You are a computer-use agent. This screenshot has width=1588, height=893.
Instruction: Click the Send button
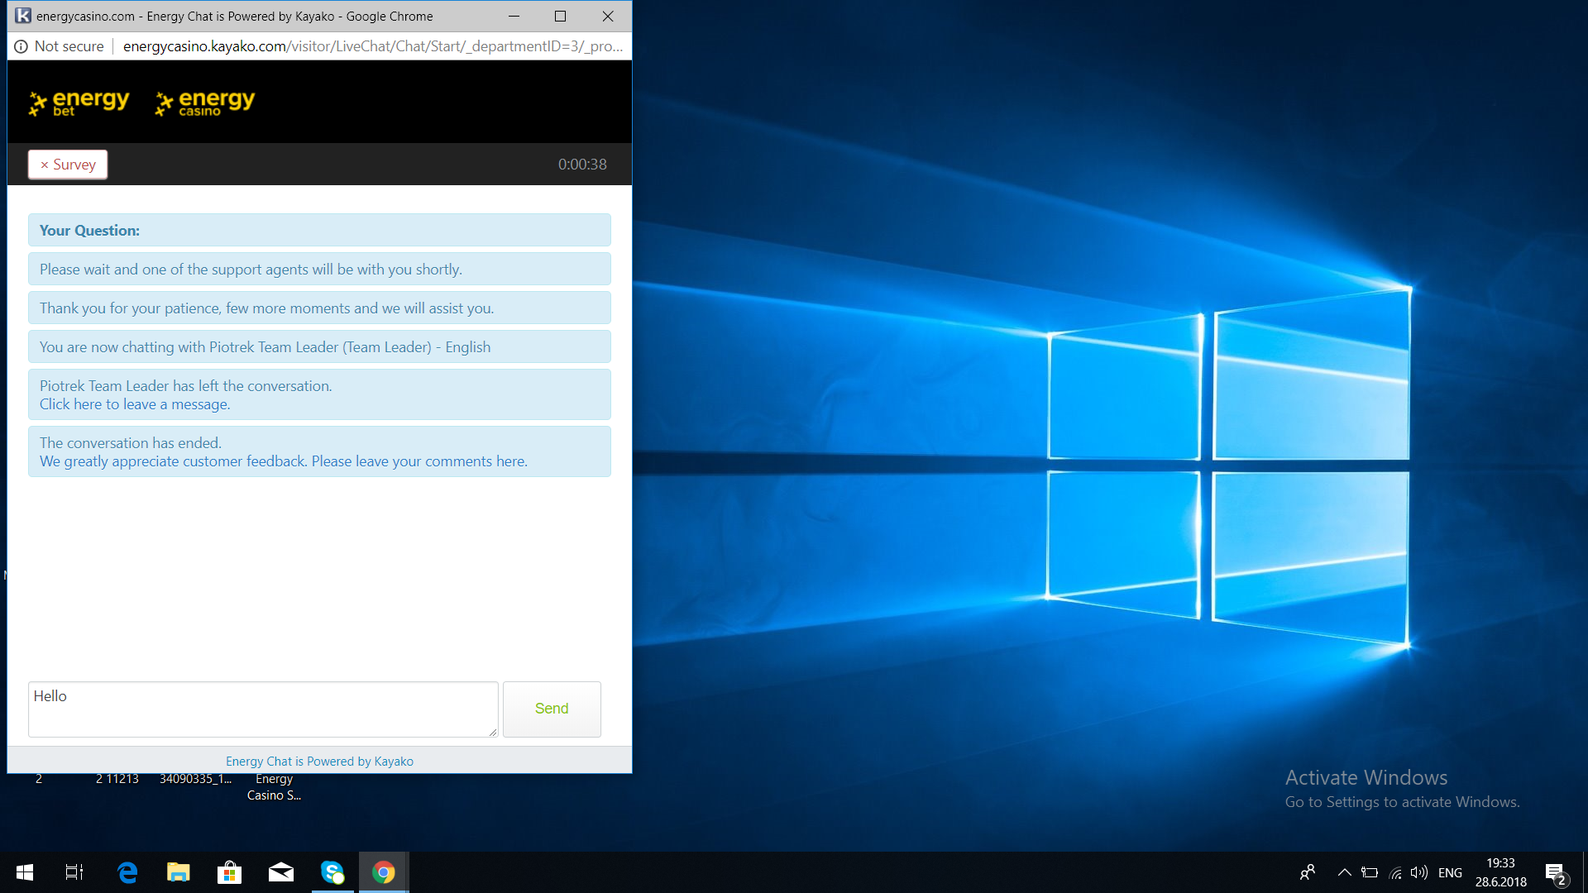coord(552,709)
